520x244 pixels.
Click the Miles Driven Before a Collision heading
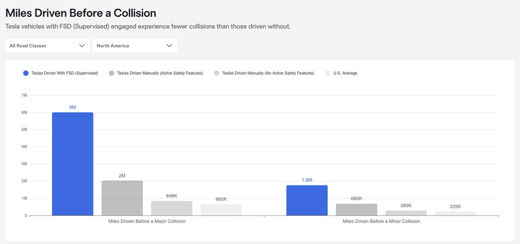[x=81, y=13]
